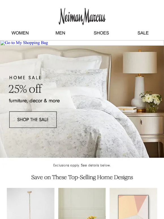Click the white table lamp in banner

click(x=140, y=80)
